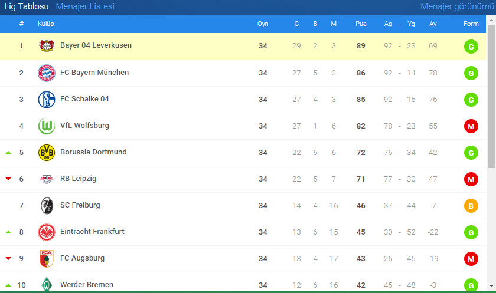
Task: Open the Eintracht Frankfurt team name link
Action: tap(92, 232)
